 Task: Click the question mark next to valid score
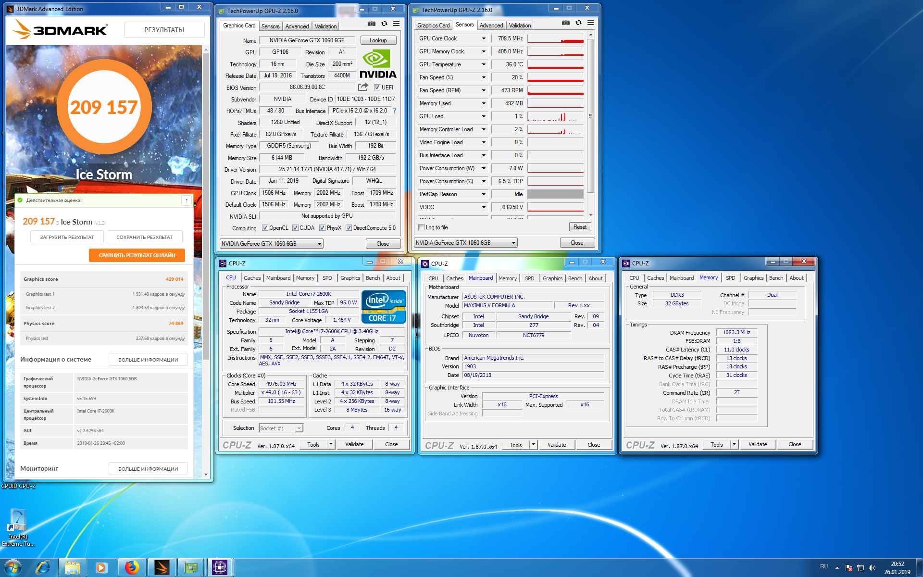[187, 201]
